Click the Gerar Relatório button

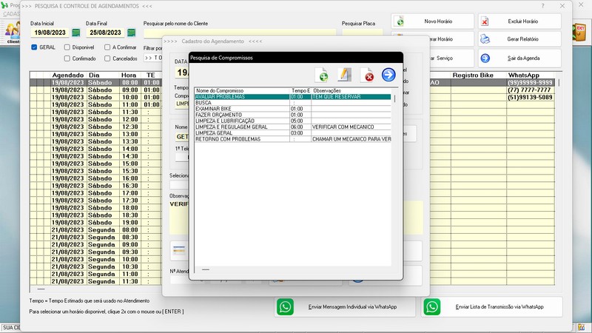519,39
